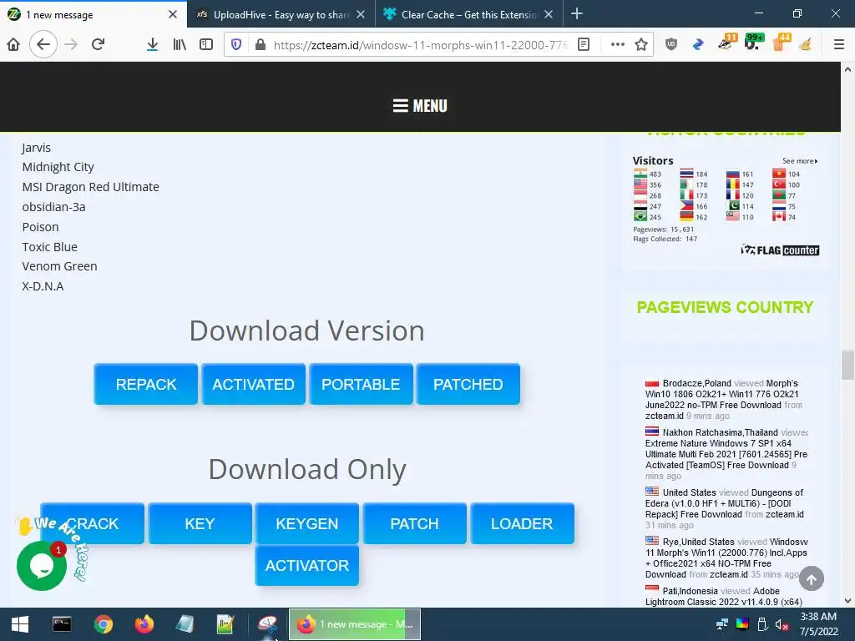Select the 'Venom Green' list entry

point(59,266)
